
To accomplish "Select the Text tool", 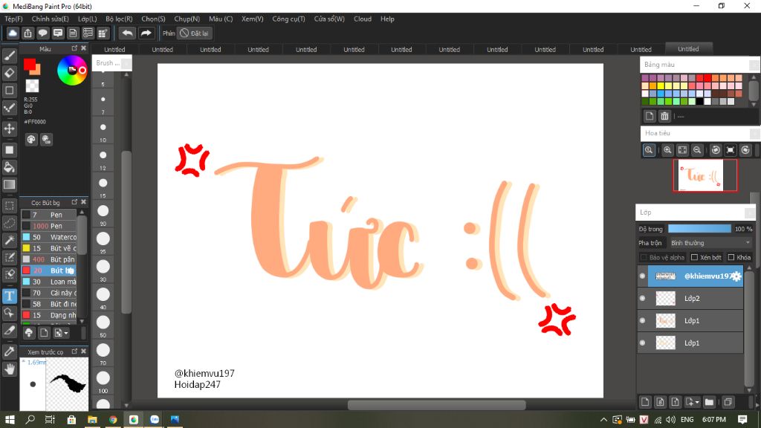I will click(9, 296).
